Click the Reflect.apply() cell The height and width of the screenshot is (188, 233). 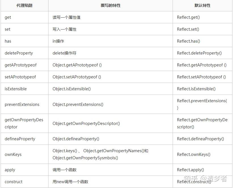point(190,170)
